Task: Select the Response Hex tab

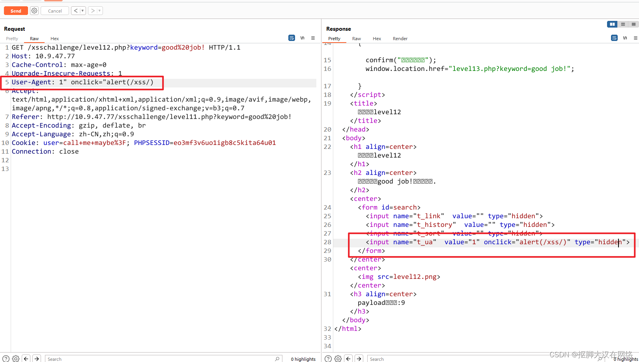Action: (x=377, y=39)
